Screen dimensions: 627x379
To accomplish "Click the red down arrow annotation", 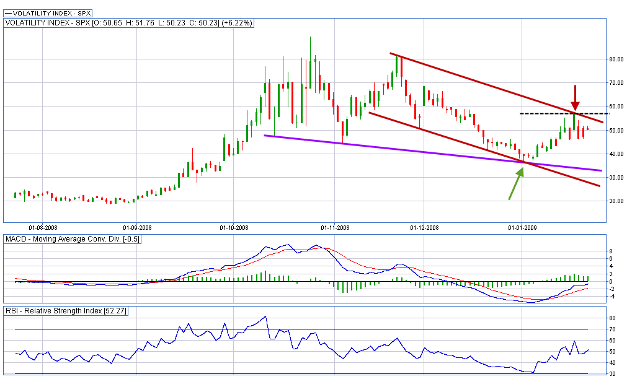I will (576, 98).
